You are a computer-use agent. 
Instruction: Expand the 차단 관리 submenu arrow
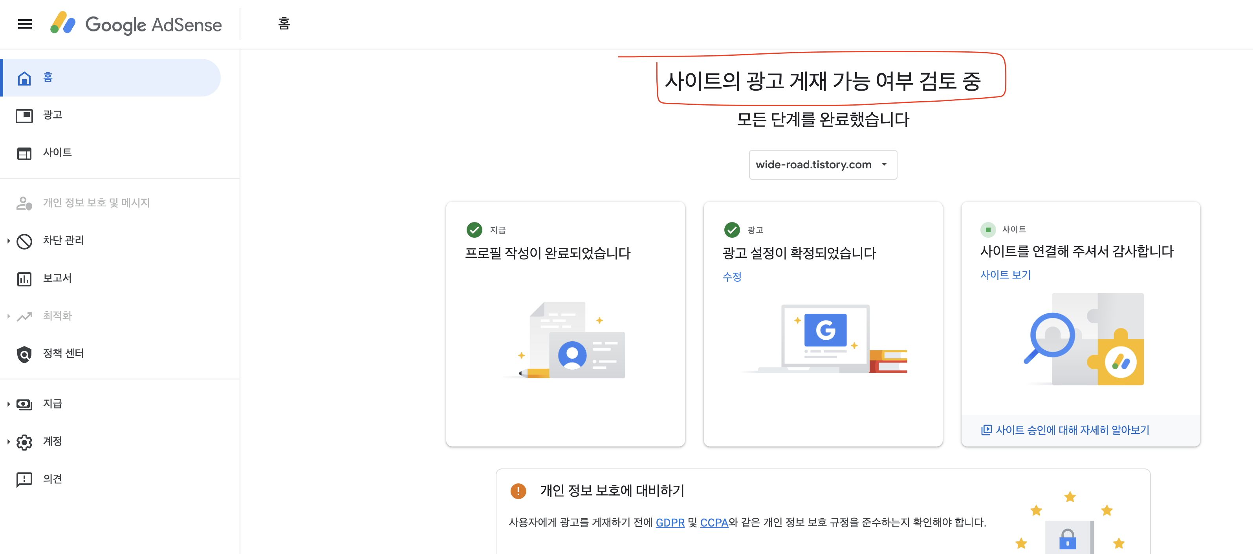point(8,241)
